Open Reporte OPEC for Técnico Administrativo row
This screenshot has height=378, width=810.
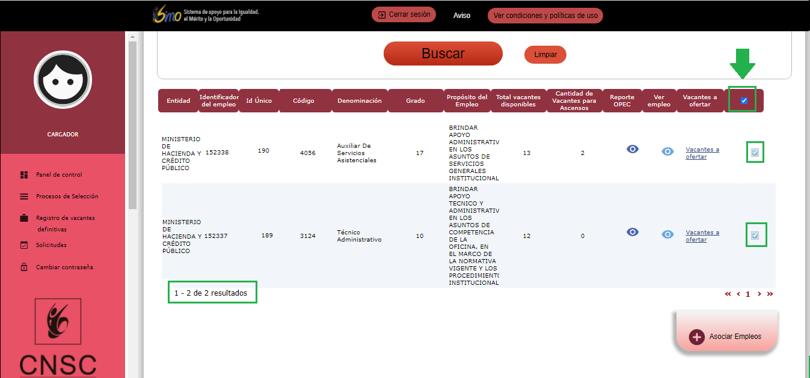[x=632, y=231]
